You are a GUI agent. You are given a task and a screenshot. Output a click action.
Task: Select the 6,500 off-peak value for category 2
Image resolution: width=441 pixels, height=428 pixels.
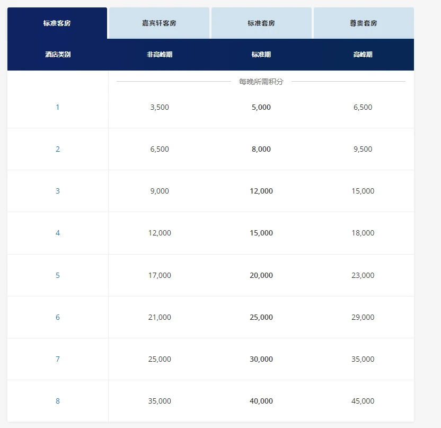pyautogui.click(x=160, y=149)
